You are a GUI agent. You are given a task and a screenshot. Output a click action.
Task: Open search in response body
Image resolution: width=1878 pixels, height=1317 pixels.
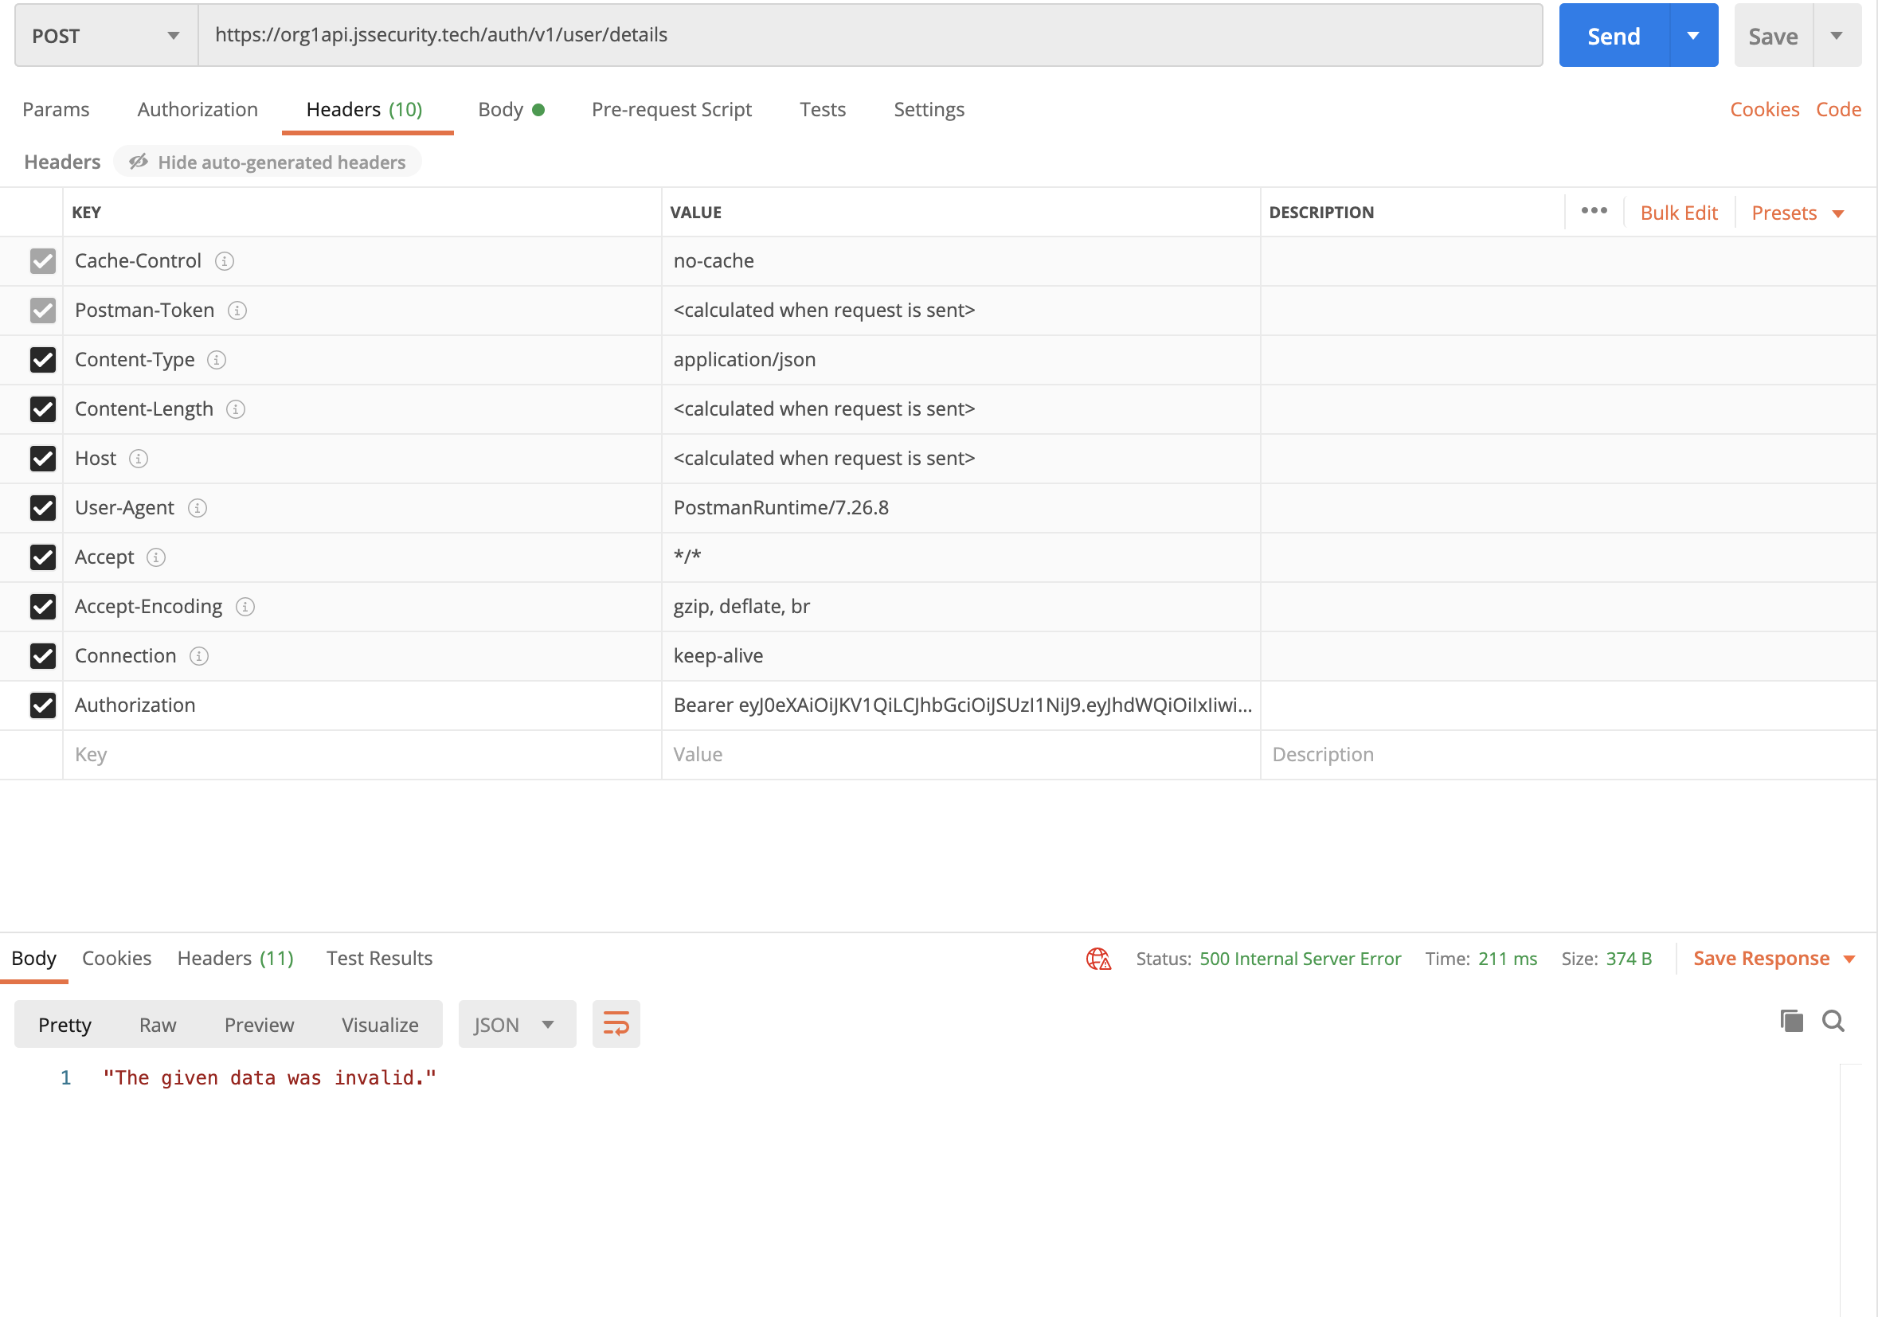[1833, 1020]
